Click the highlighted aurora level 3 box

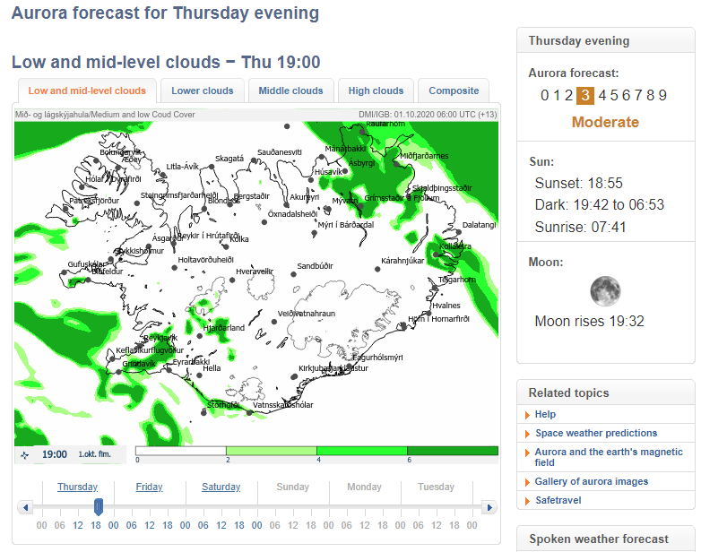click(x=585, y=96)
